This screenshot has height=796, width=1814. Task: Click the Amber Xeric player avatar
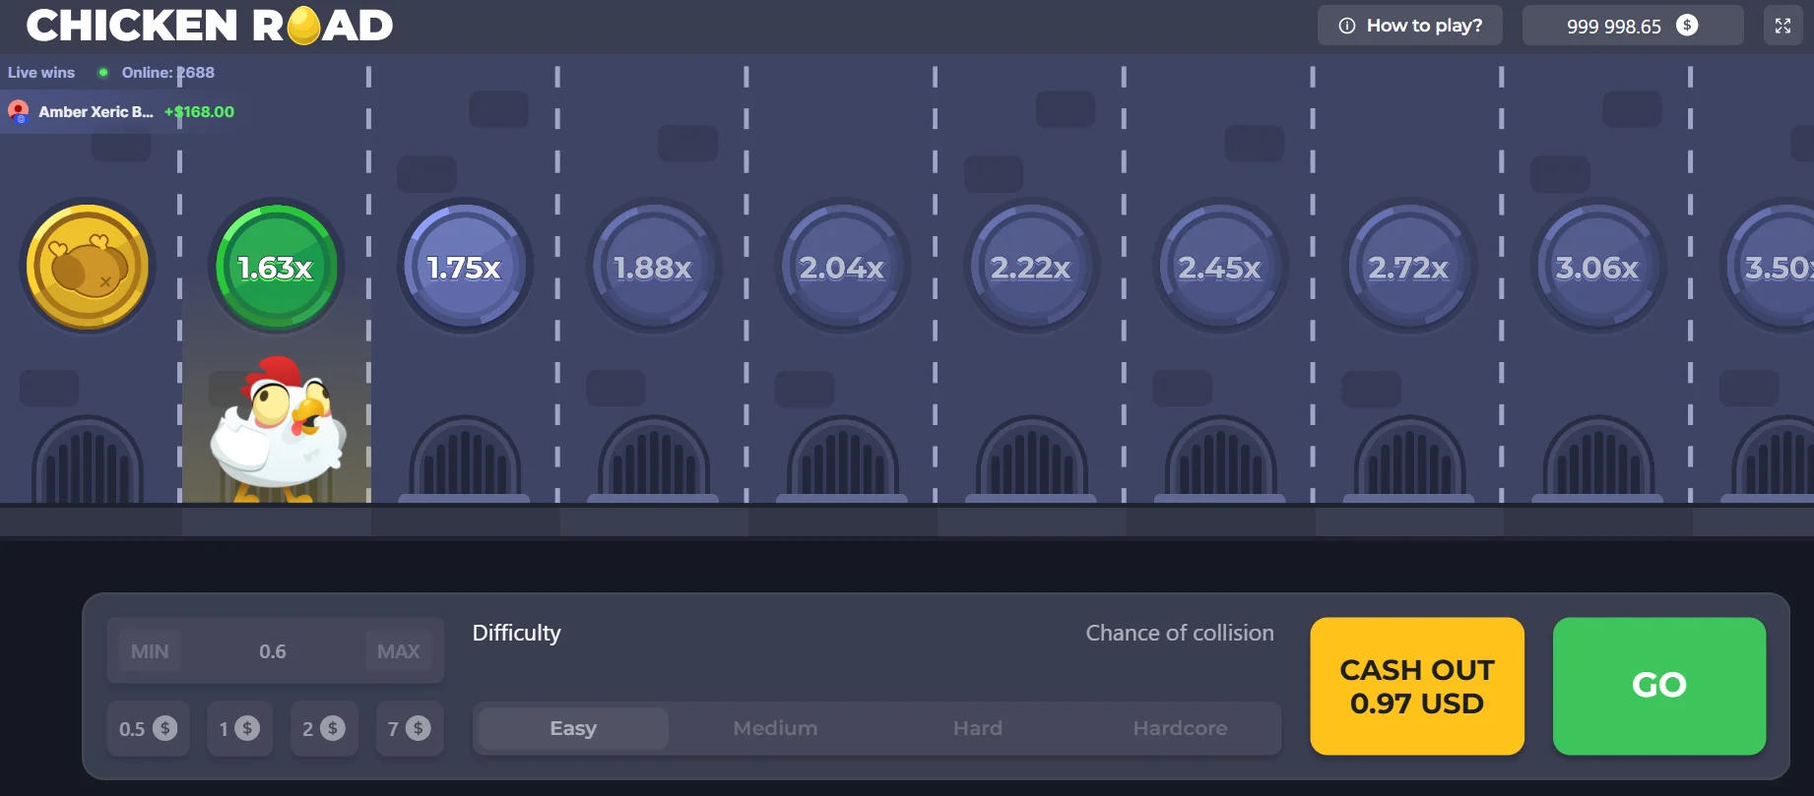pyautogui.click(x=19, y=111)
